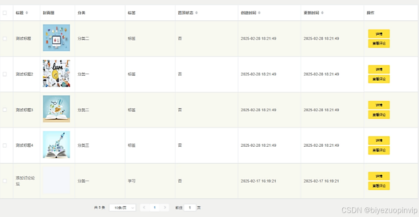419x217 pixels.
Task: Click 标签 tag cell in 测试标题2 row
Action: click(x=131, y=74)
